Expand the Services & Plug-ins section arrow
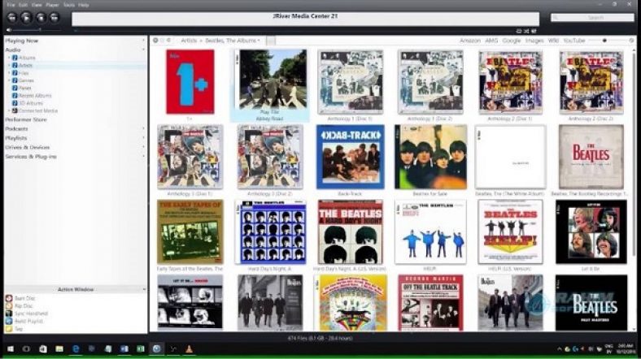641x359 pixels. pos(143,156)
